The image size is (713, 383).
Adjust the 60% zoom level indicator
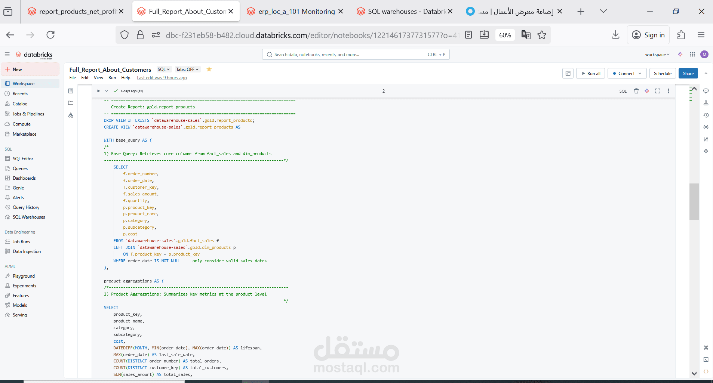pos(505,35)
